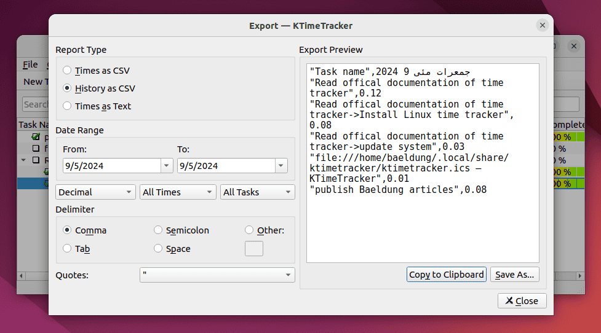This screenshot has width=601, height=333.
Task: Click Copy to Clipboard button
Action: pyautogui.click(x=447, y=275)
